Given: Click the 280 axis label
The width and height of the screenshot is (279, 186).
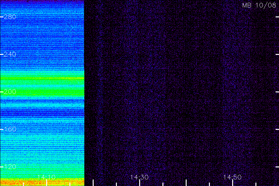Looking at the screenshot, I should click(x=10, y=17).
